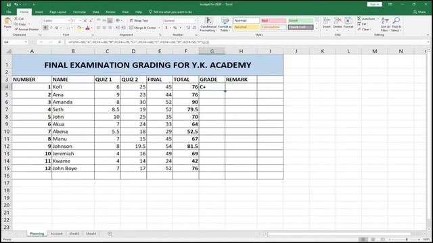Viewport: 433px width, 243px height.
Task: Click the Share button
Action: click(x=419, y=12)
